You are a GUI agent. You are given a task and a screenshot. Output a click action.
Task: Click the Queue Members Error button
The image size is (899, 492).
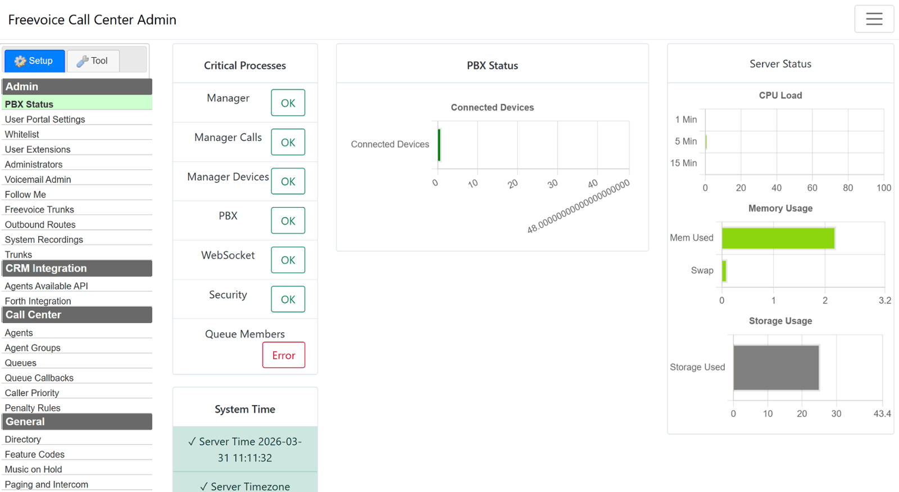pyautogui.click(x=283, y=355)
